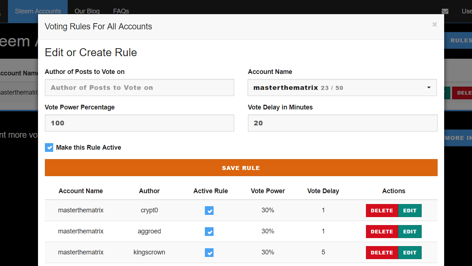Edit the crypt0 voting rule
Viewport: 472px width, 266px height.
pyautogui.click(x=410, y=211)
